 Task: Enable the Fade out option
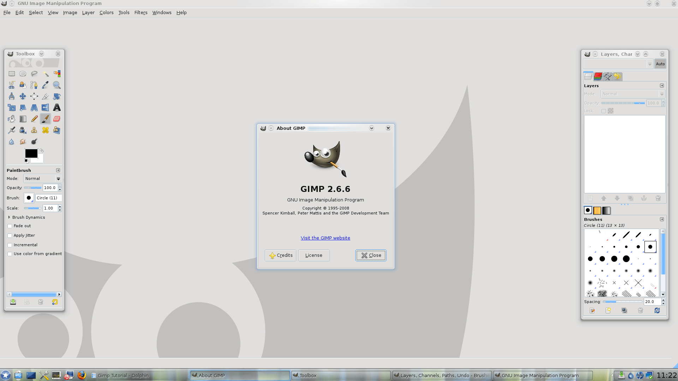pos(10,226)
